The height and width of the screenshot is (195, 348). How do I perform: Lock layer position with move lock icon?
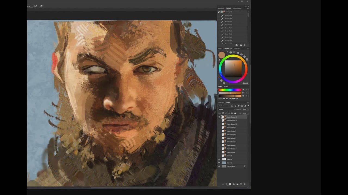tap(229, 113)
